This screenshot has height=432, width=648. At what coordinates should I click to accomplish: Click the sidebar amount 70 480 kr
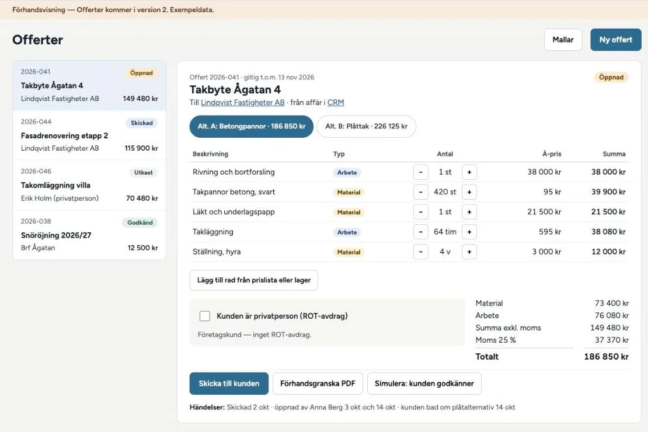142,198
